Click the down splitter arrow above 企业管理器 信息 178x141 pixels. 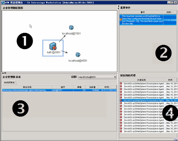click(5, 73)
